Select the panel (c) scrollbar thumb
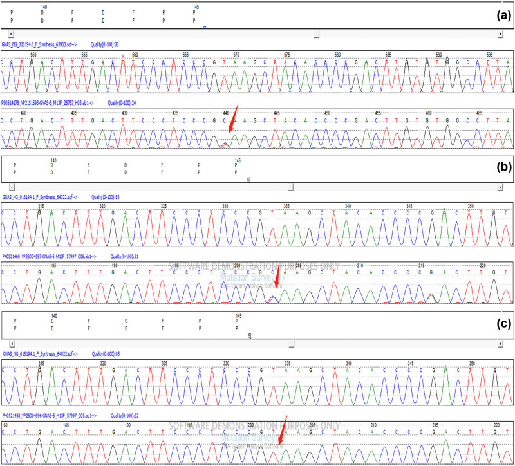 point(292,344)
